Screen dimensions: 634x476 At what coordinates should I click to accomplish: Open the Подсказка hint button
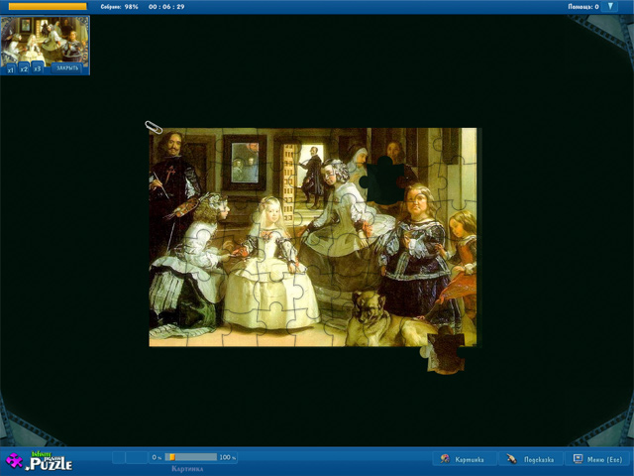528,459
